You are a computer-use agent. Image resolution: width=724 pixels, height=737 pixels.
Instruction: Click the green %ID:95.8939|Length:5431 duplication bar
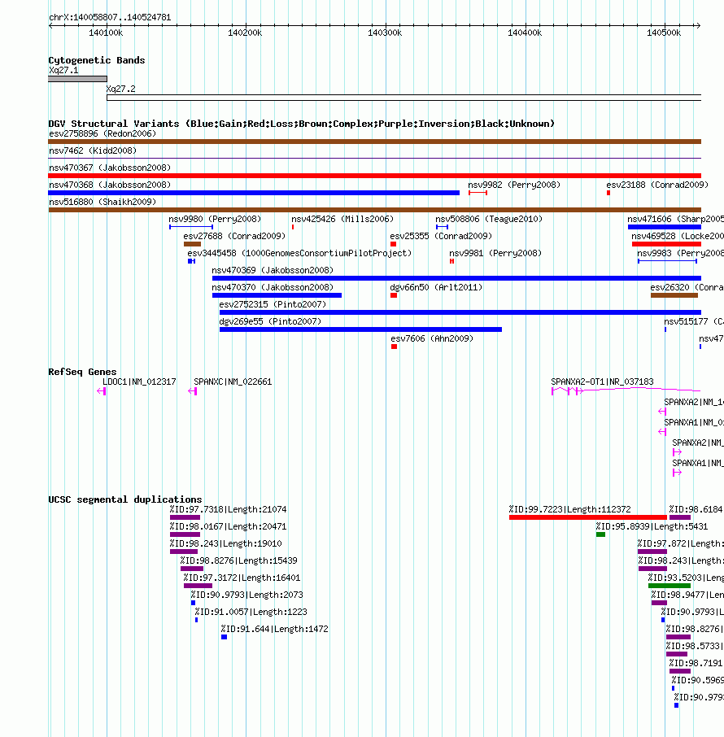[600, 534]
